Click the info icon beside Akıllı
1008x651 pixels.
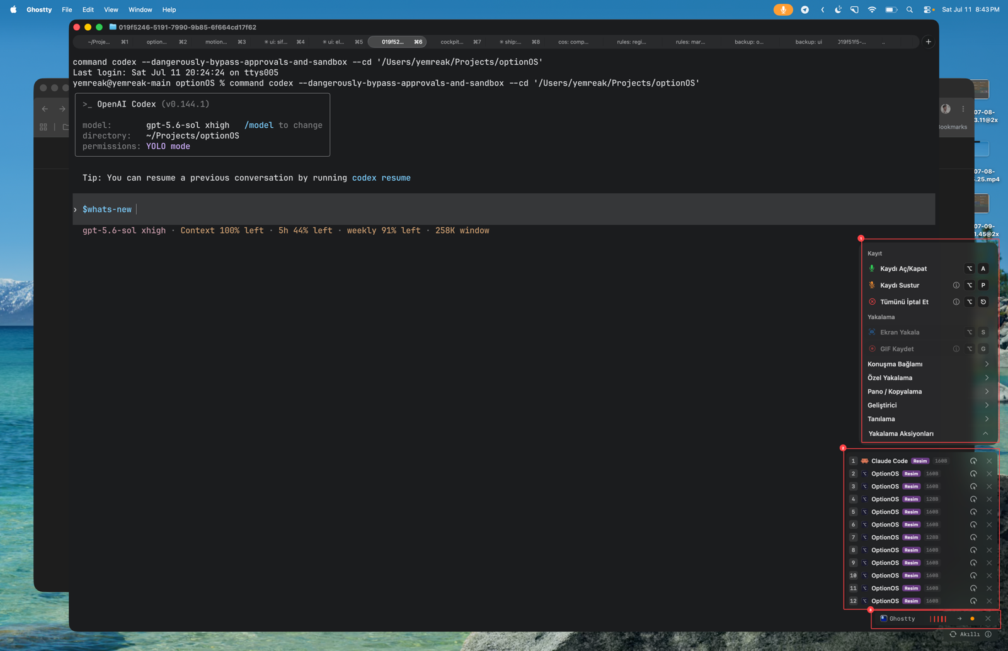point(988,634)
